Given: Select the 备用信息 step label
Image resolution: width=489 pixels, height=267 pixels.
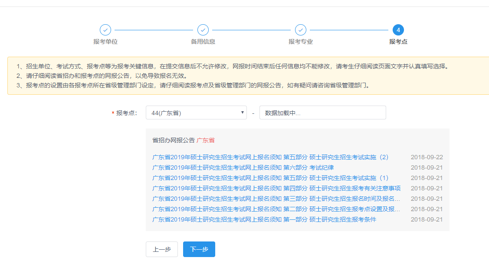Looking at the screenshot, I should click(x=203, y=42).
